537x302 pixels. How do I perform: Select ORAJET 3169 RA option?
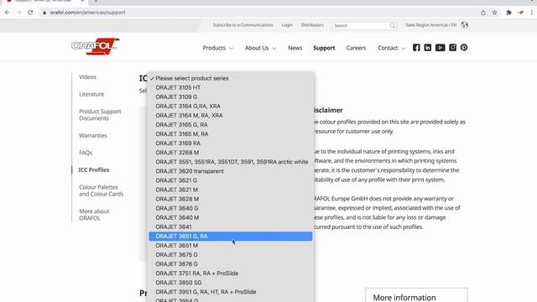(x=231, y=143)
